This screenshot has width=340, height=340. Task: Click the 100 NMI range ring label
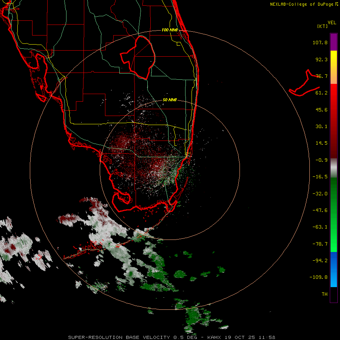tap(170, 30)
